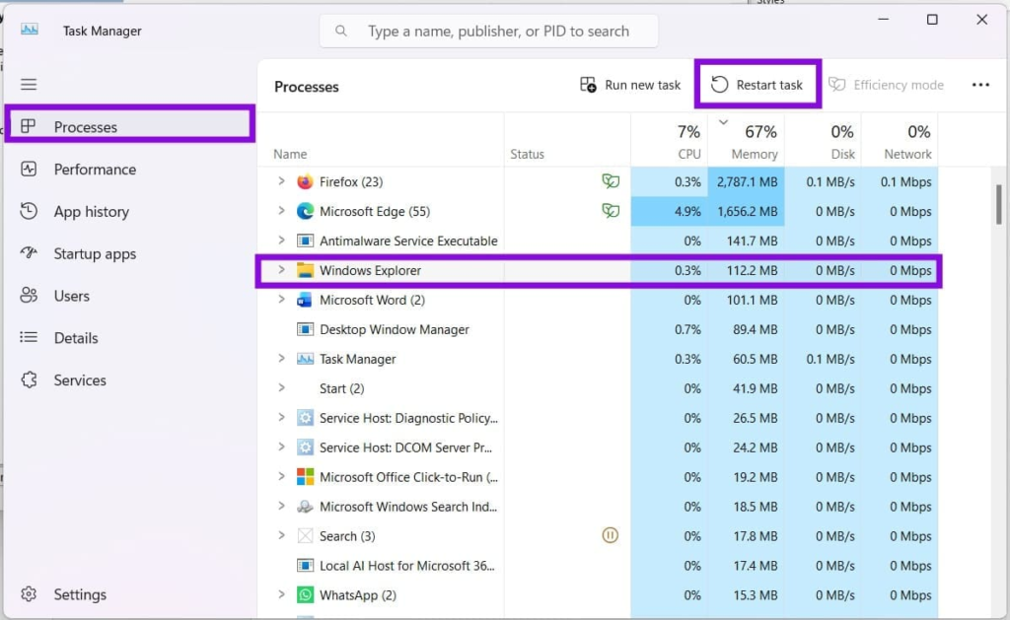Expand the Task Manager process row

281,359
